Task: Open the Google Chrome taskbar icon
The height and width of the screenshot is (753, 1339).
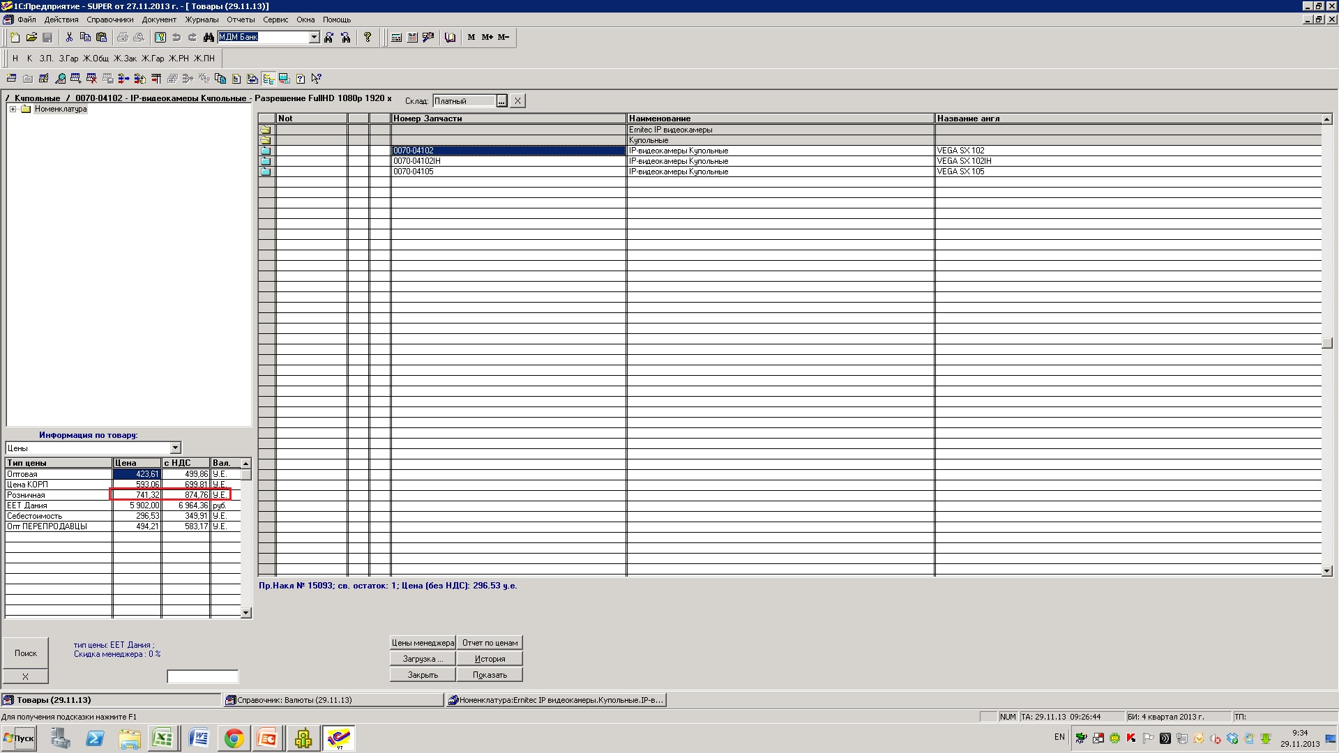Action: tap(234, 738)
